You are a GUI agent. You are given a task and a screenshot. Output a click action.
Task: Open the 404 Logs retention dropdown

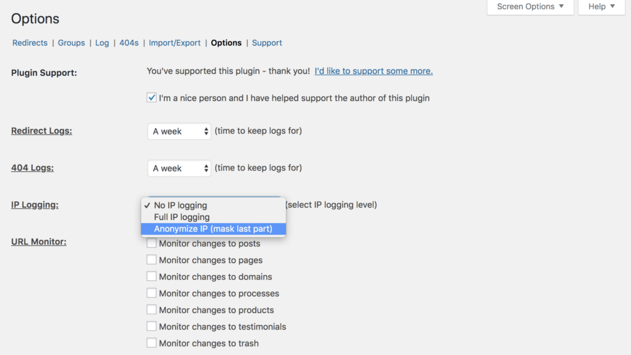(x=179, y=168)
